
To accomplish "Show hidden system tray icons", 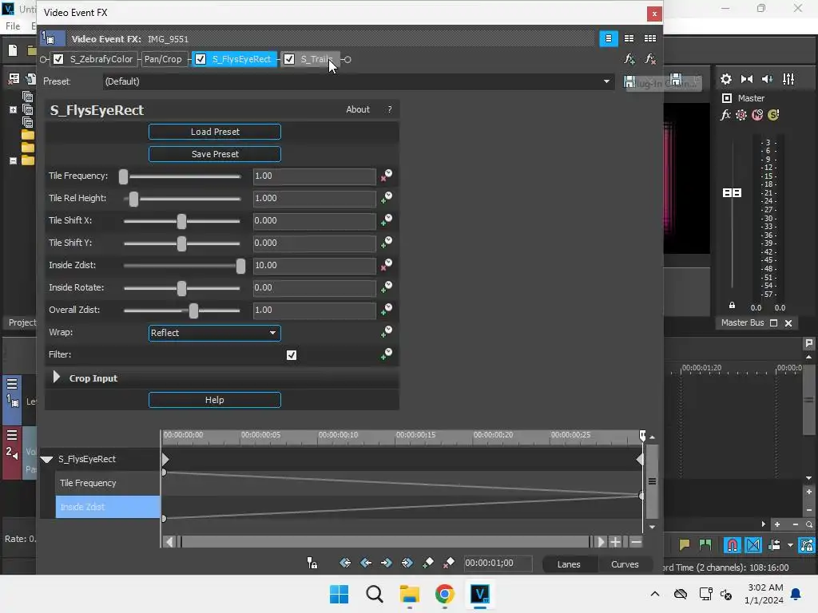I will pos(655,594).
